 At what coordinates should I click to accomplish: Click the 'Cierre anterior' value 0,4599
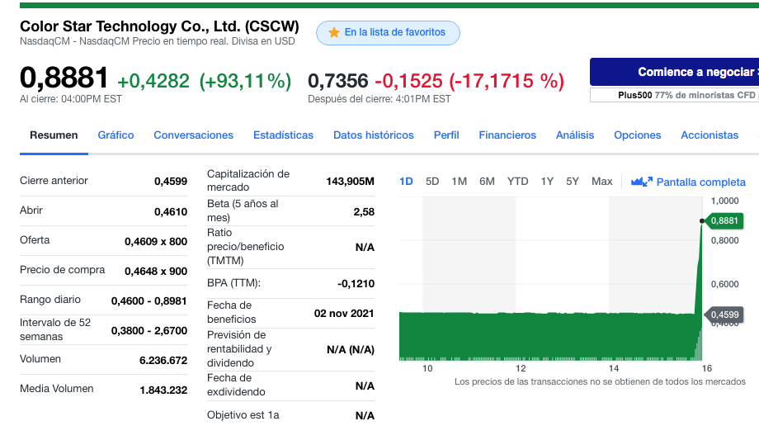(171, 182)
